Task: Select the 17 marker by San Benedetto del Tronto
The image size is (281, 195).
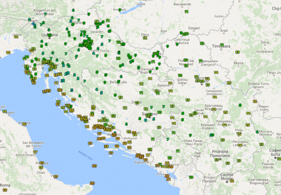Action: point(35,152)
